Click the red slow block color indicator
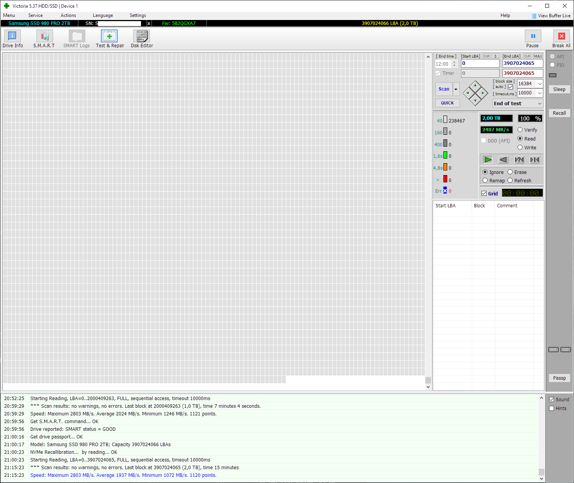This screenshot has height=483, width=574. pyautogui.click(x=445, y=179)
